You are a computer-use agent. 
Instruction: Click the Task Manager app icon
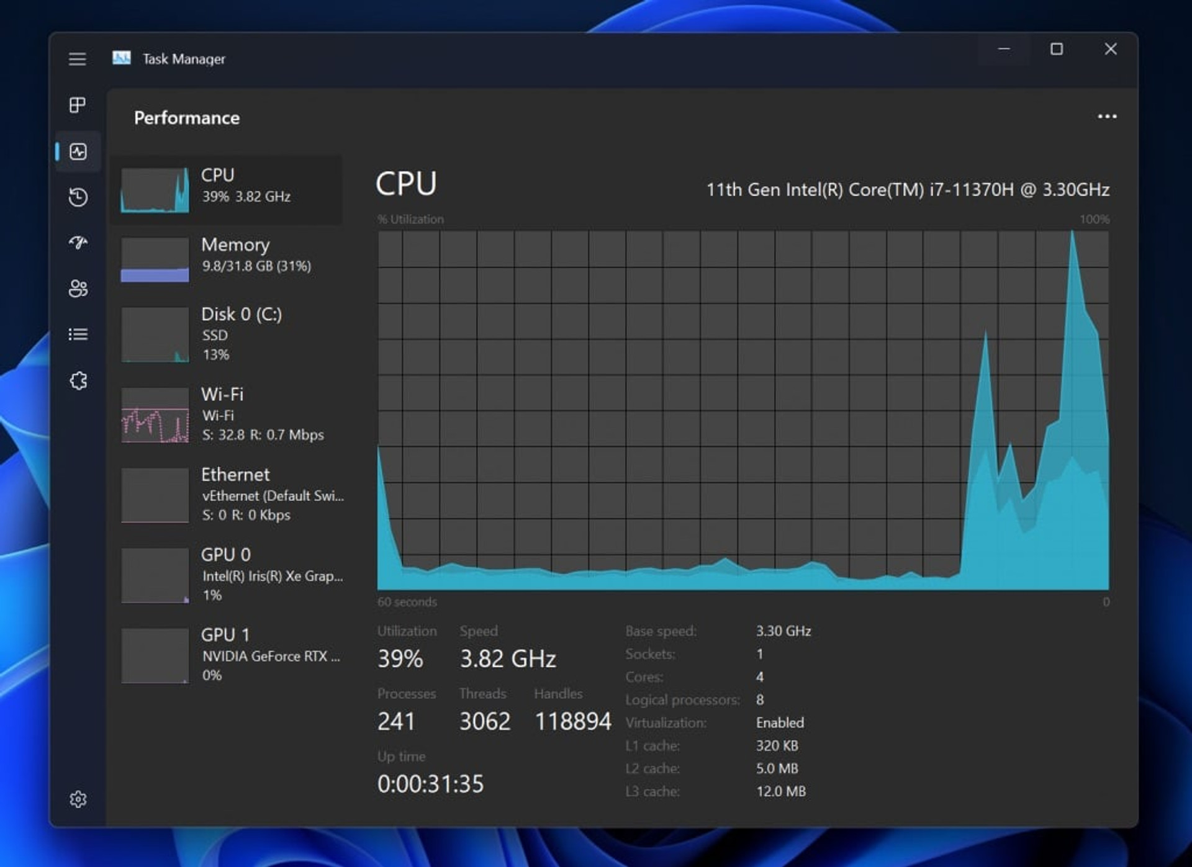pos(122,58)
